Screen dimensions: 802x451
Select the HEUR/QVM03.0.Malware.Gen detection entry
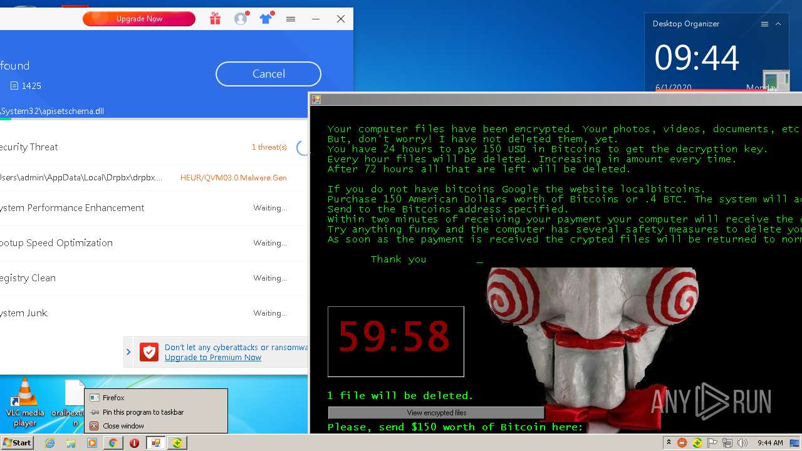click(234, 178)
